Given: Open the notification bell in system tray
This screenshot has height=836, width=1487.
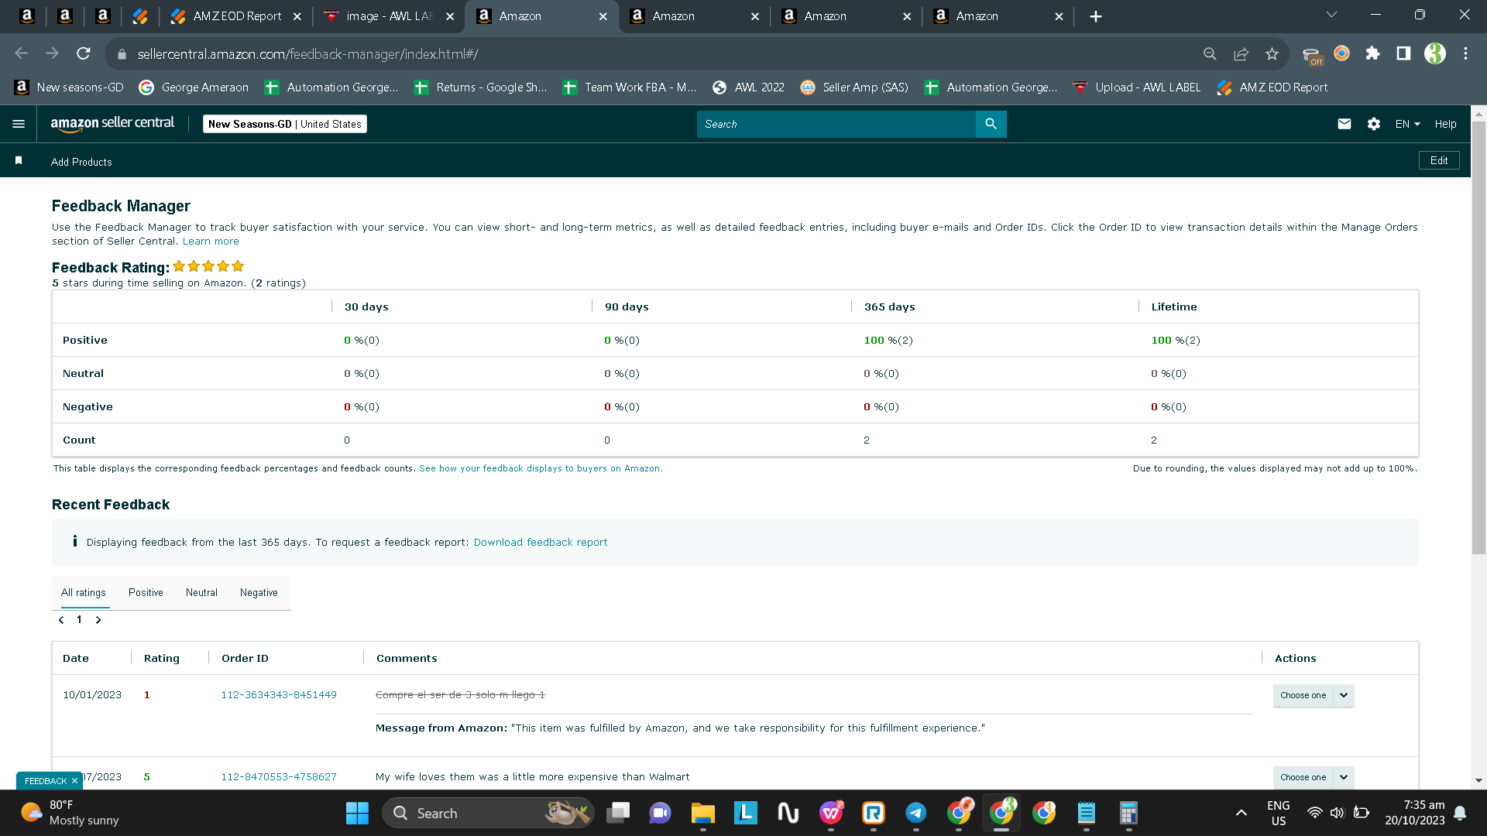Looking at the screenshot, I should click(1460, 813).
